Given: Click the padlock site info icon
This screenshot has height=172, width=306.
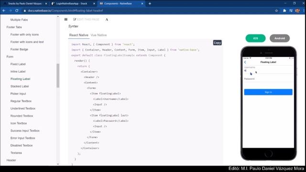Looking at the screenshot, I should [x=25, y=11].
